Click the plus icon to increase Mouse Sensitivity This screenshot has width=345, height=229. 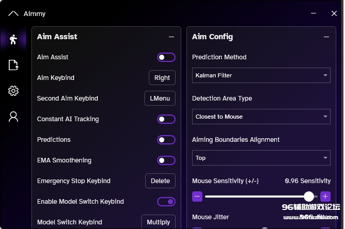pyautogui.click(x=325, y=197)
